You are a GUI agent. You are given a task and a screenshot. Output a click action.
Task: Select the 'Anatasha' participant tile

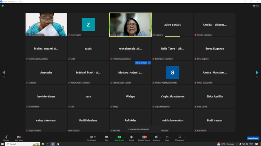tap(46, 73)
